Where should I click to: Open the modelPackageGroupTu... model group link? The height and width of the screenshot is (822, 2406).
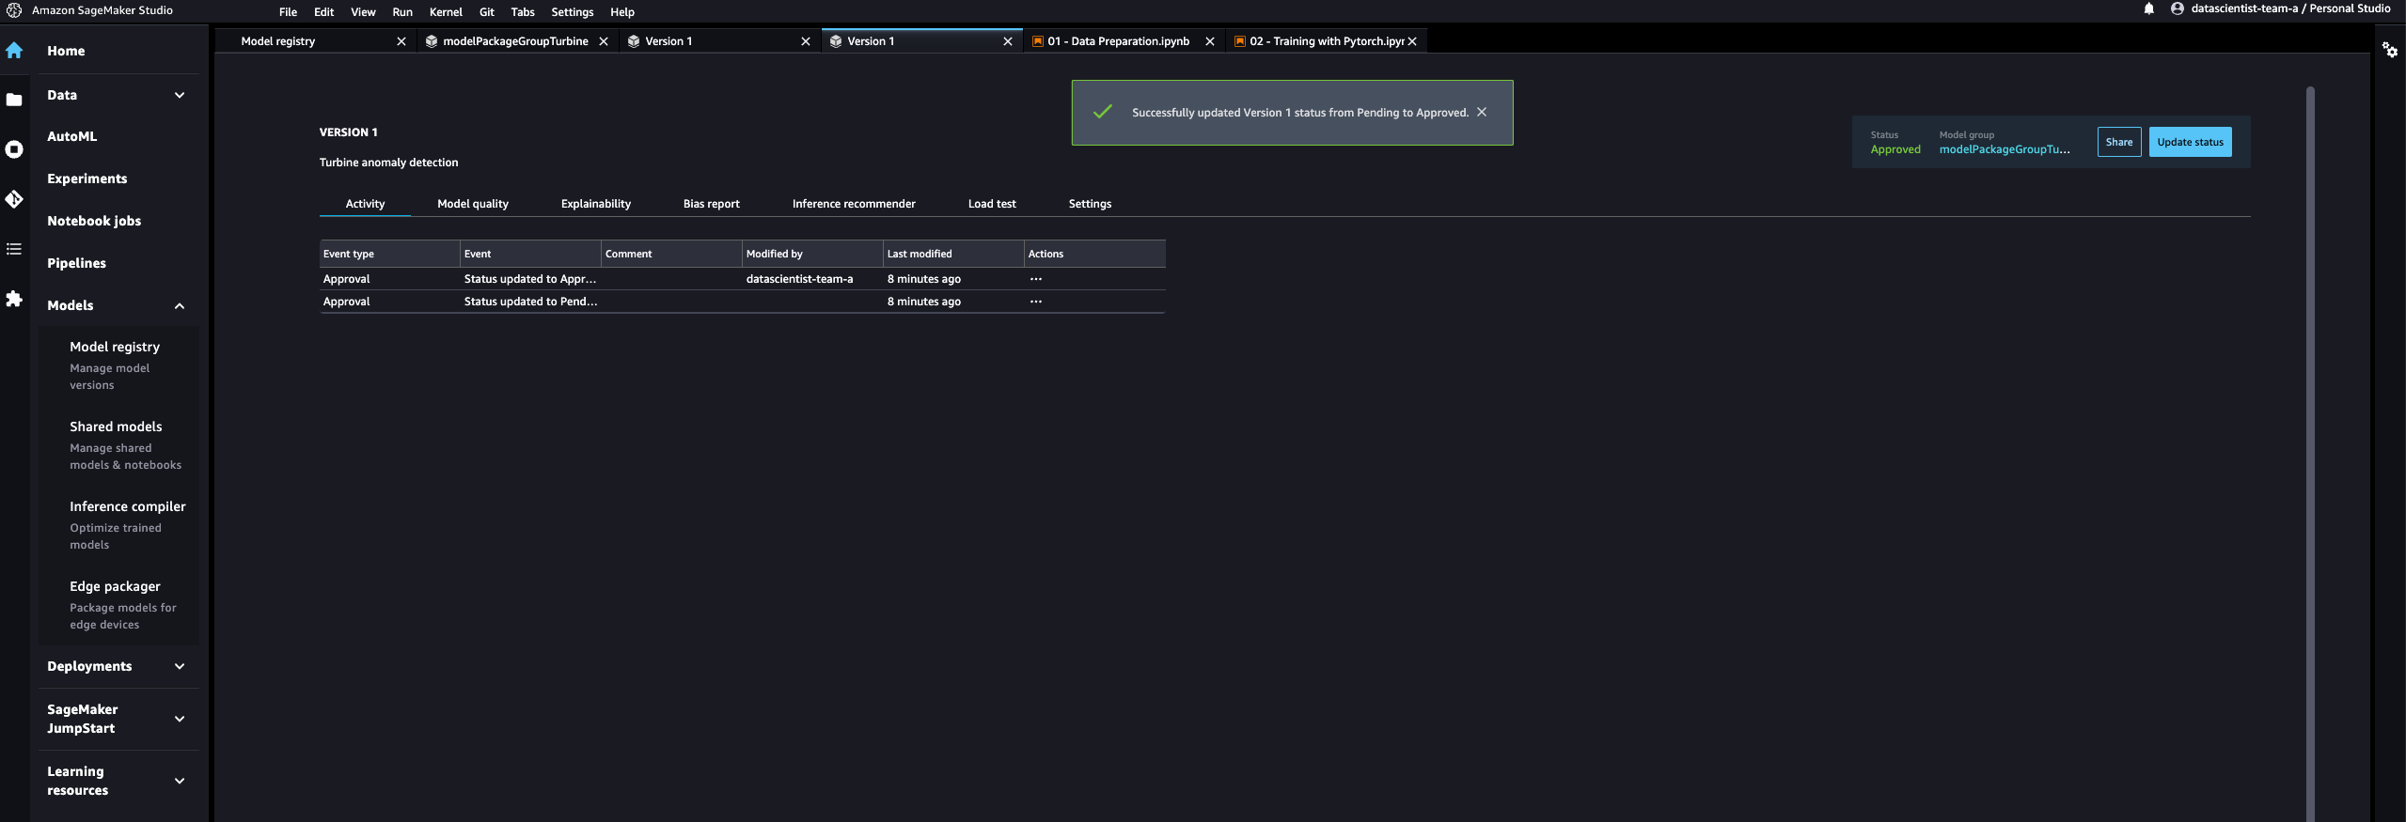click(x=2005, y=149)
